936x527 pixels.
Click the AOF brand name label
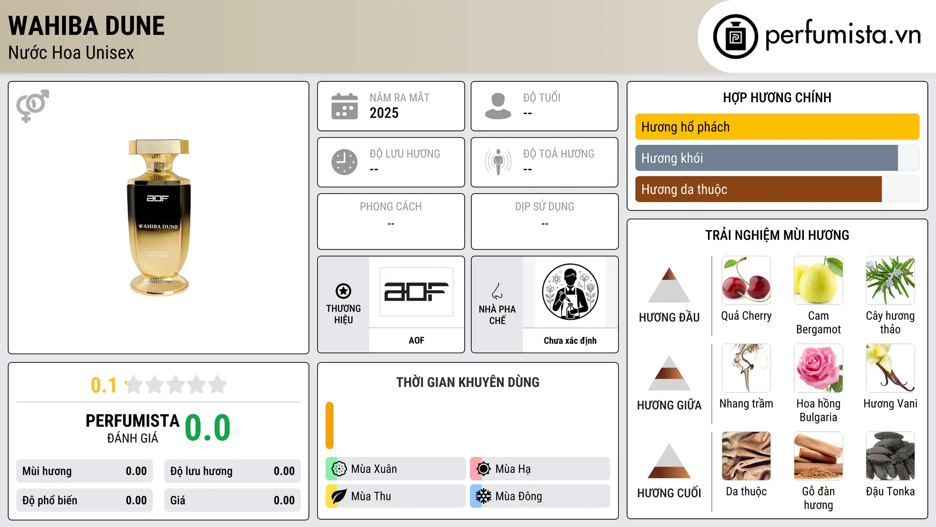pyautogui.click(x=416, y=340)
